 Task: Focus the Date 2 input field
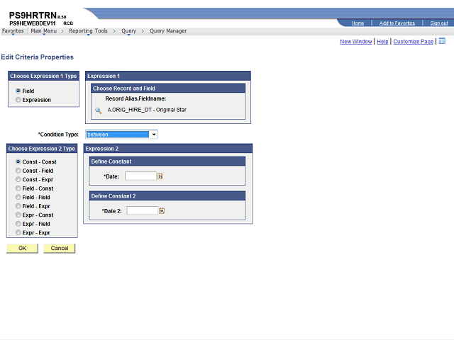tap(143, 211)
